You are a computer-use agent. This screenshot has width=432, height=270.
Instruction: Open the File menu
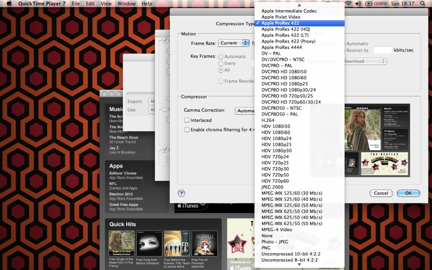[76, 3]
